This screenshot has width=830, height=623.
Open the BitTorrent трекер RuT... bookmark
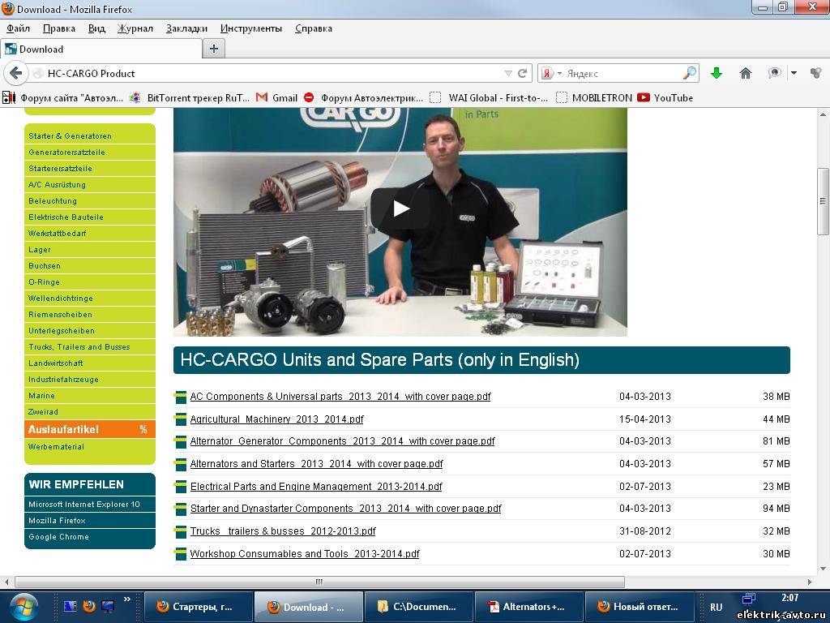coord(189,97)
